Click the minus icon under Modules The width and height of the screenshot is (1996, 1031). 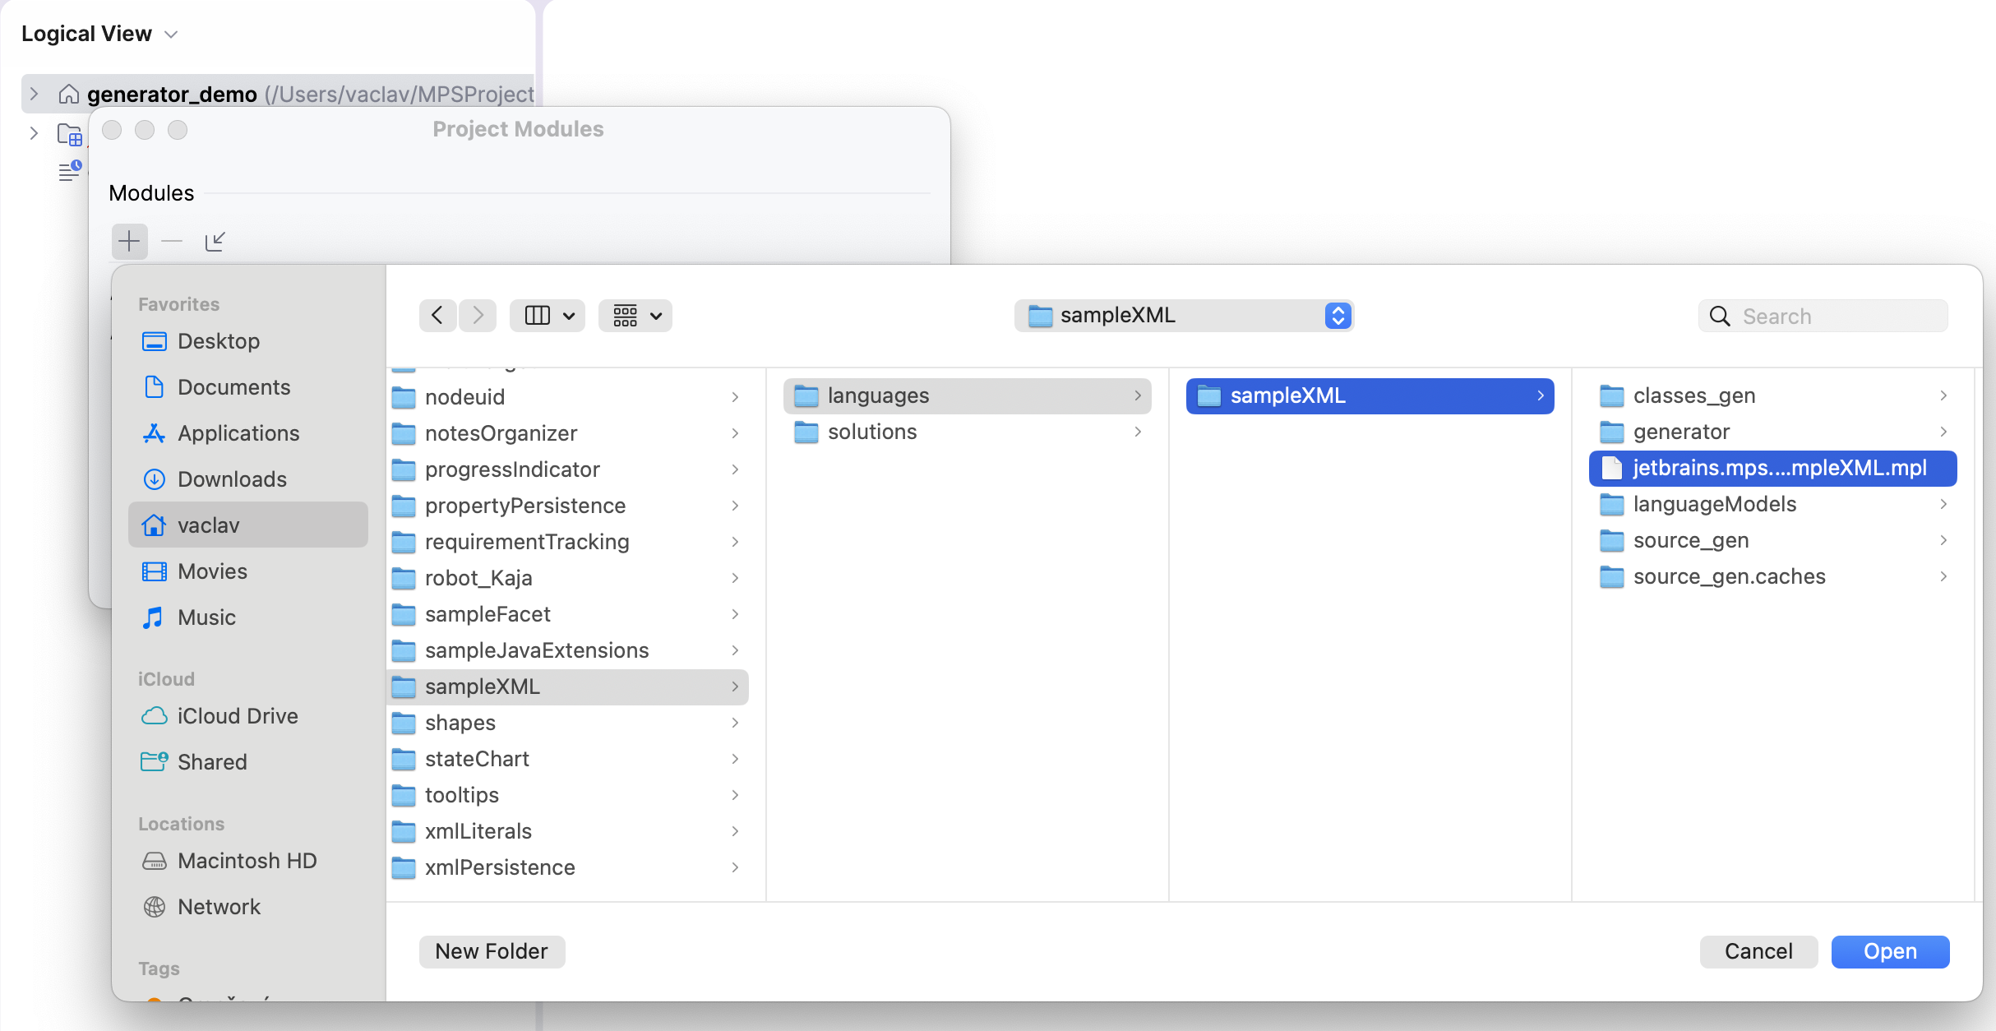click(x=172, y=241)
